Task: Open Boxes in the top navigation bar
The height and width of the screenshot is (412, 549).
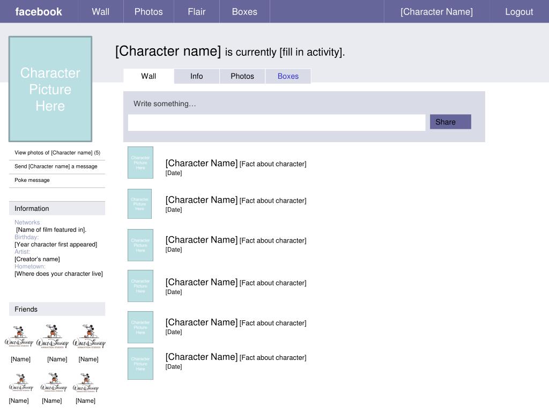Action: tap(244, 12)
